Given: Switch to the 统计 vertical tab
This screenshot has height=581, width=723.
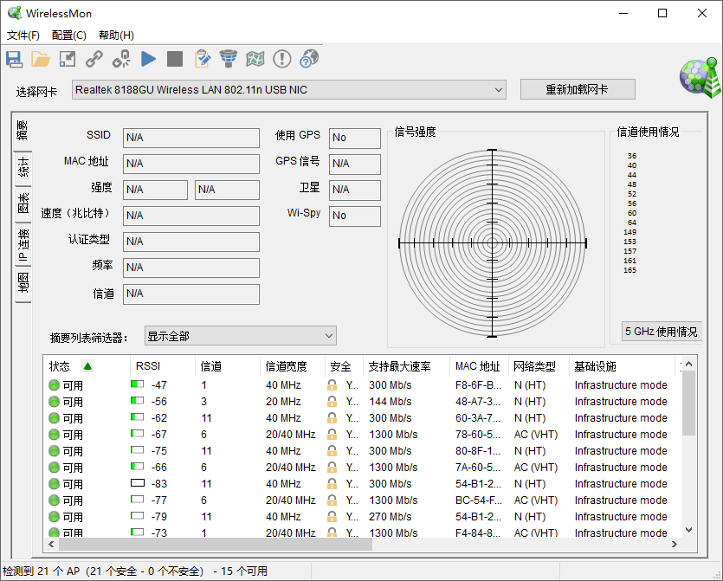Looking at the screenshot, I should coord(23,167).
